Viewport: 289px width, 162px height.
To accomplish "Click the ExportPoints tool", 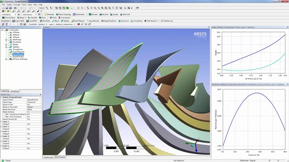I will pos(93,21).
